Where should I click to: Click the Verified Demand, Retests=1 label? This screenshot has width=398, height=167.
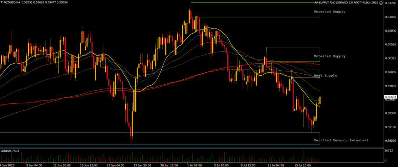tap(340, 139)
